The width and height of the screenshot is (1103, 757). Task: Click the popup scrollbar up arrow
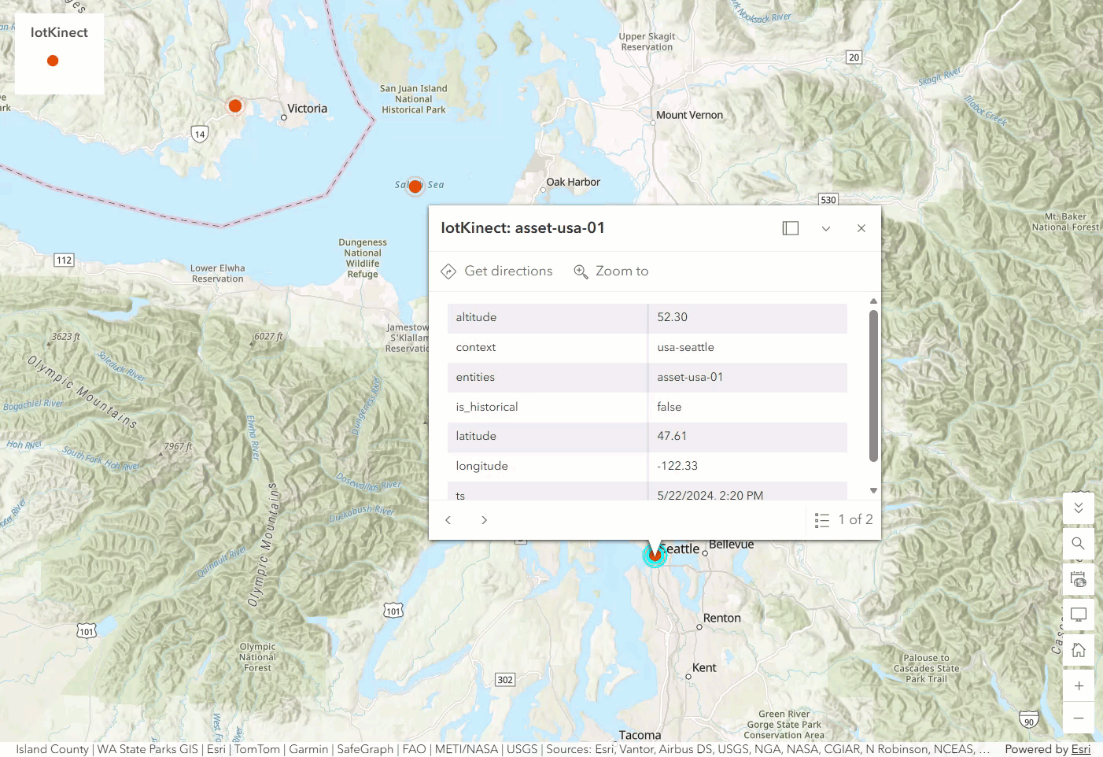873,301
